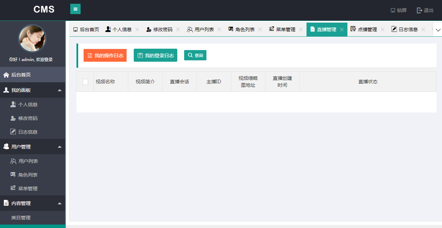Viewport: 442px width, 228px height.
Task: Switch to the 日志信息 tab
Action: click(x=408, y=29)
